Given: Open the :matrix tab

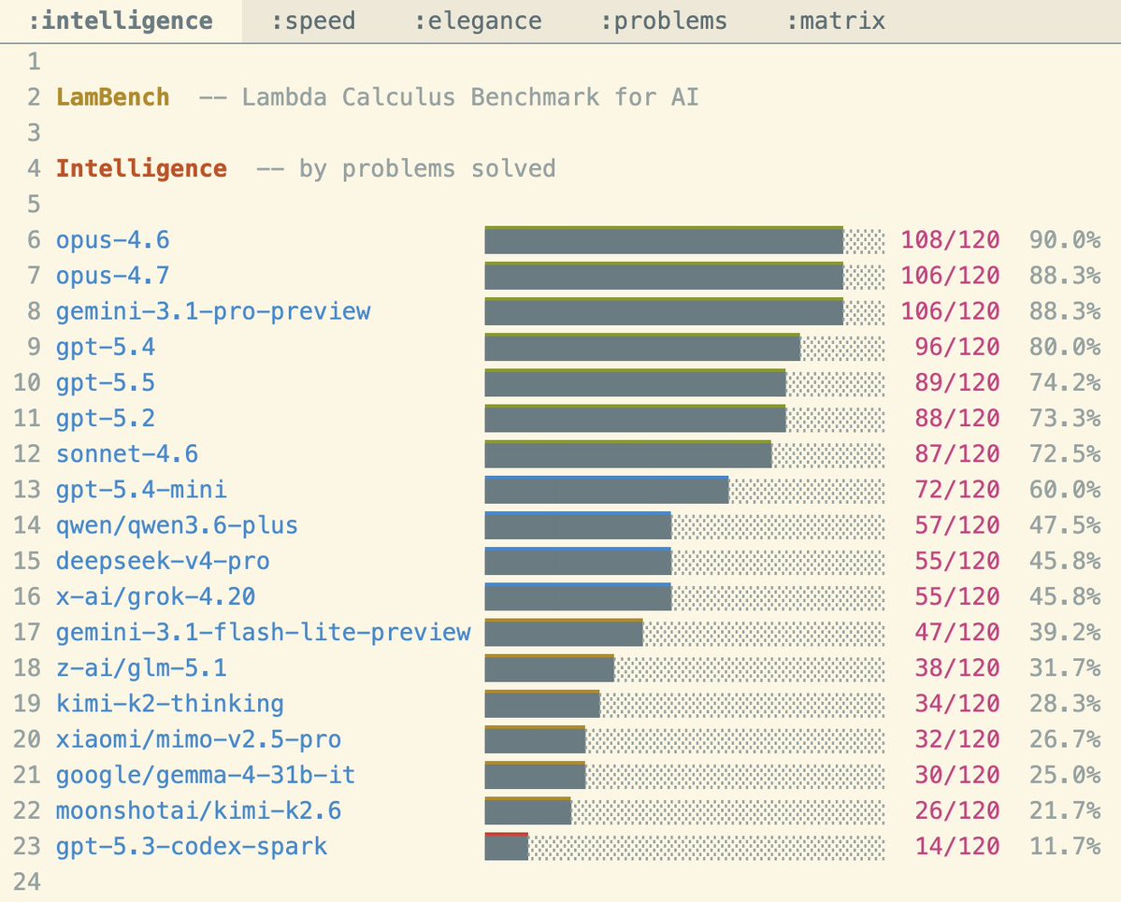Looking at the screenshot, I should (x=835, y=21).
